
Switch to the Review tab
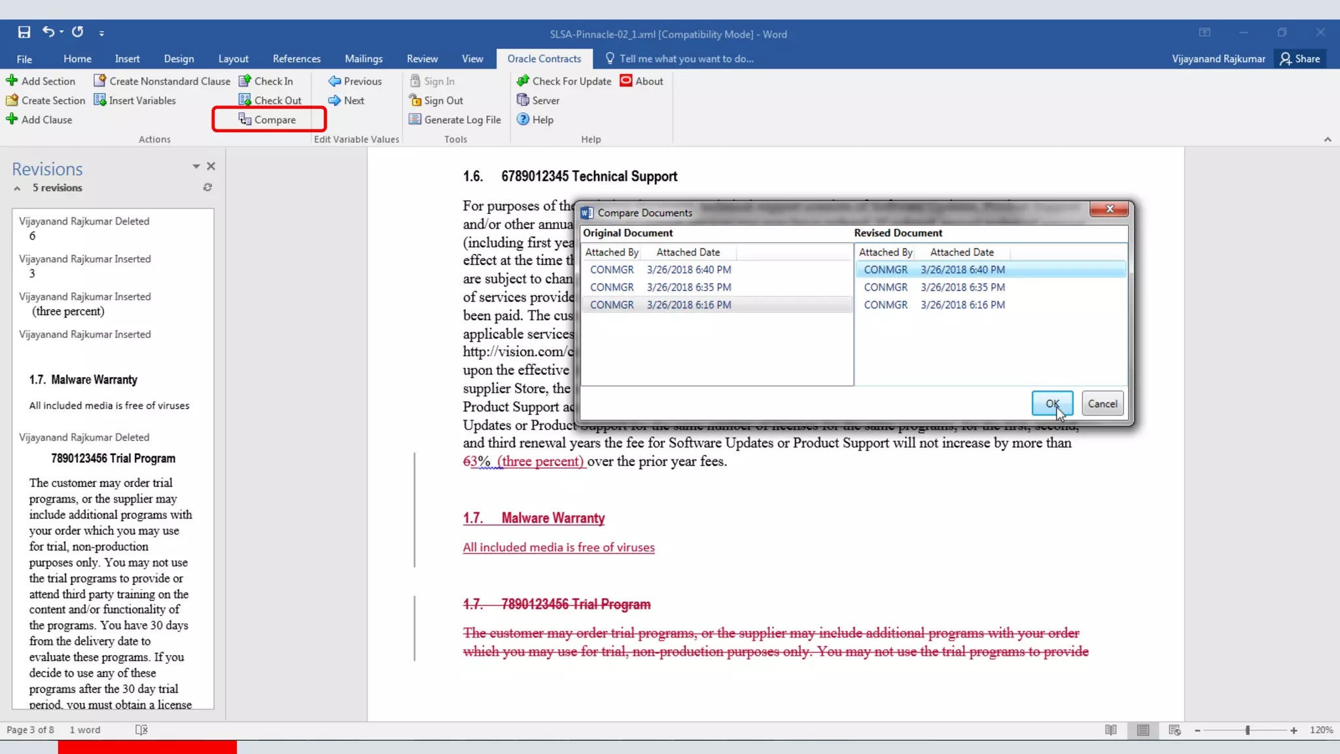[422, 59]
